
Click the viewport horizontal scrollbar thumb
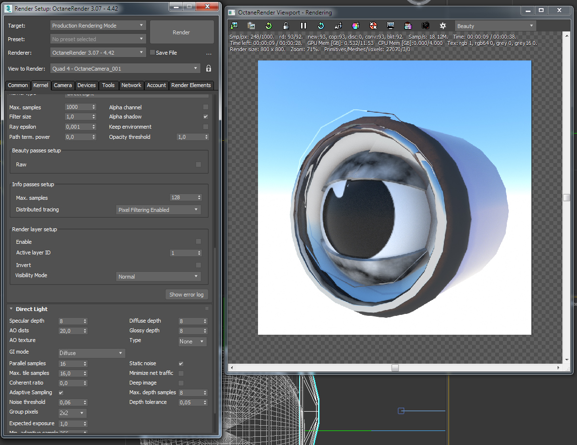(395, 368)
